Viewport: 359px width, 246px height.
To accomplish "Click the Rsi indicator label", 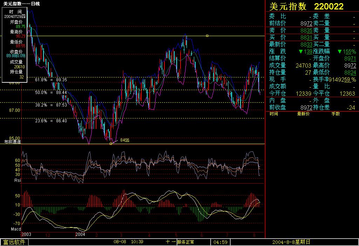I will click(x=18, y=180).
